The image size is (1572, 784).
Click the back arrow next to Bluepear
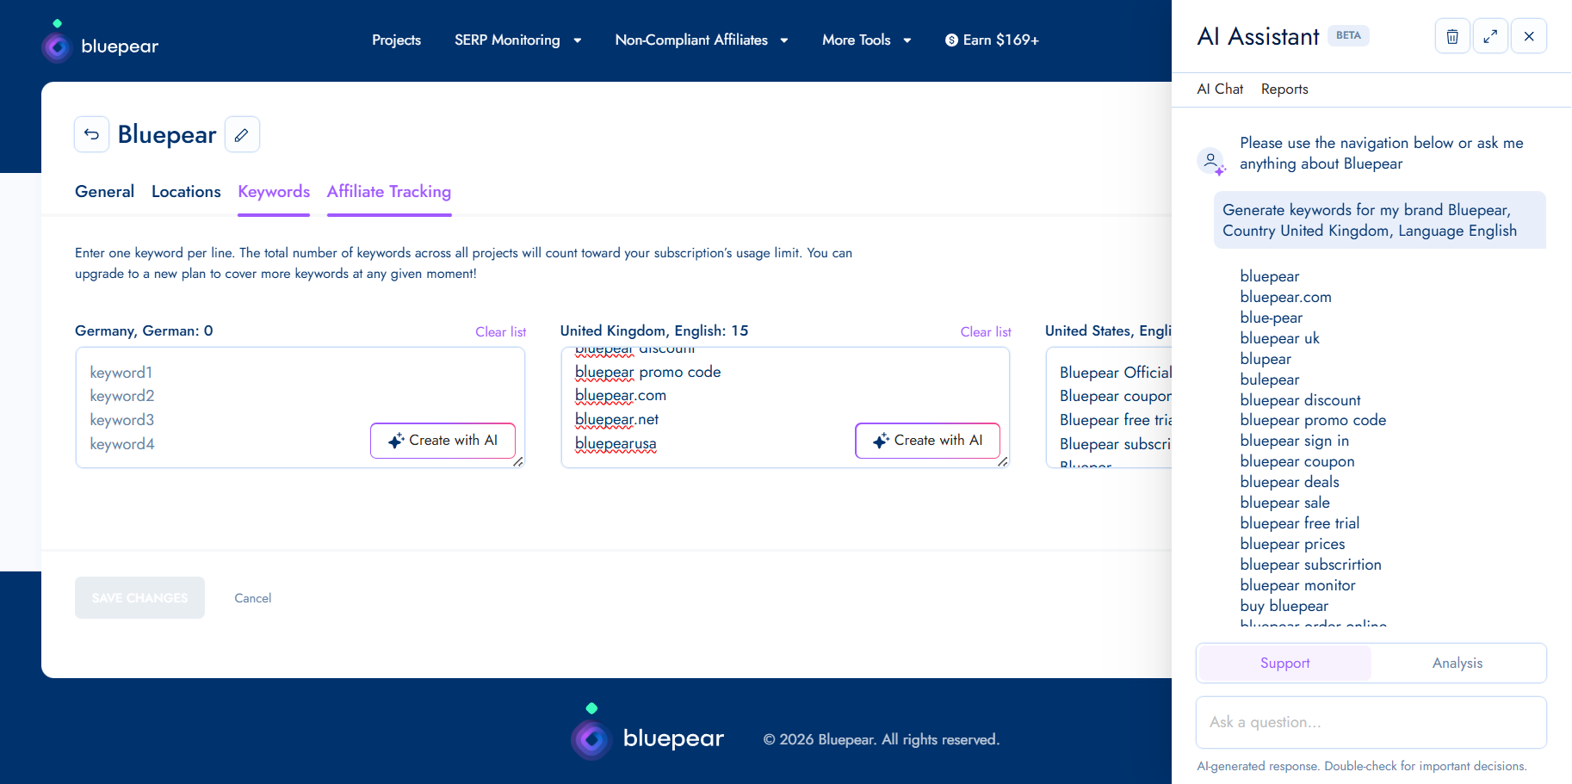[x=92, y=134]
